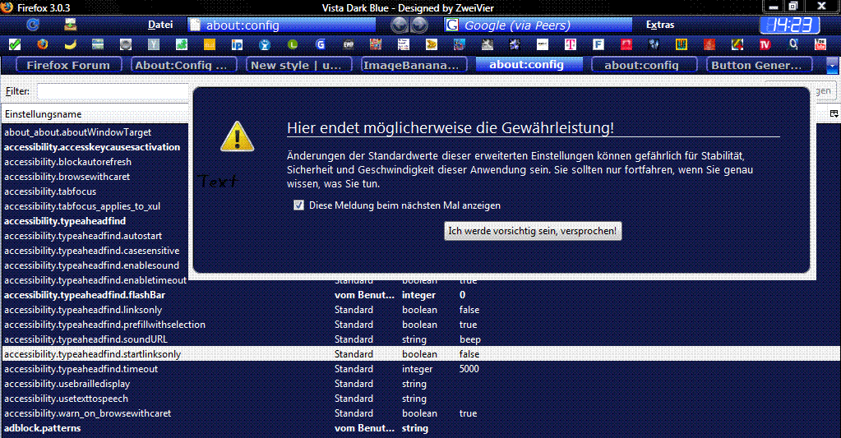
Task: Open the downloads tray icon
Action: tap(70, 25)
